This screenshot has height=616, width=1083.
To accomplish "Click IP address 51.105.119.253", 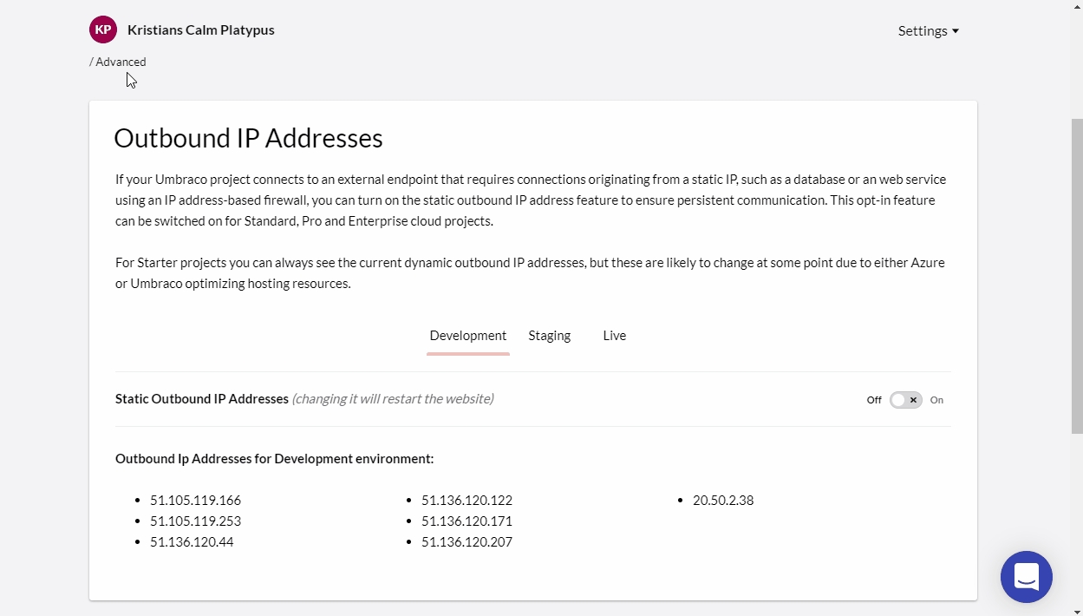I will pyautogui.click(x=195, y=521).
